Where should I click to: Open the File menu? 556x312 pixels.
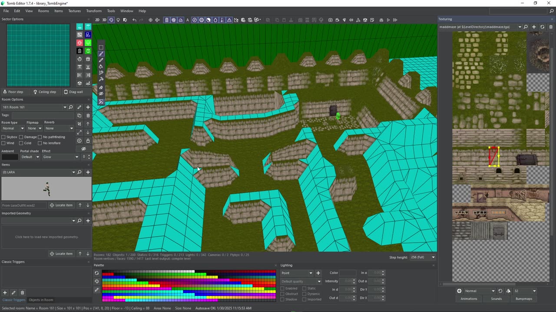pos(6,11)
